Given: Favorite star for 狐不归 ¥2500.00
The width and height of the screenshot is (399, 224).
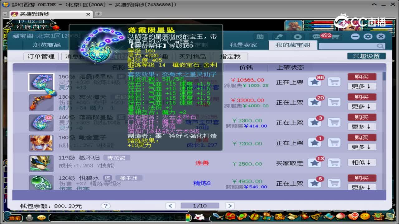Looking at the screenshot, I should pyautogui.click(x=315, y=163).
